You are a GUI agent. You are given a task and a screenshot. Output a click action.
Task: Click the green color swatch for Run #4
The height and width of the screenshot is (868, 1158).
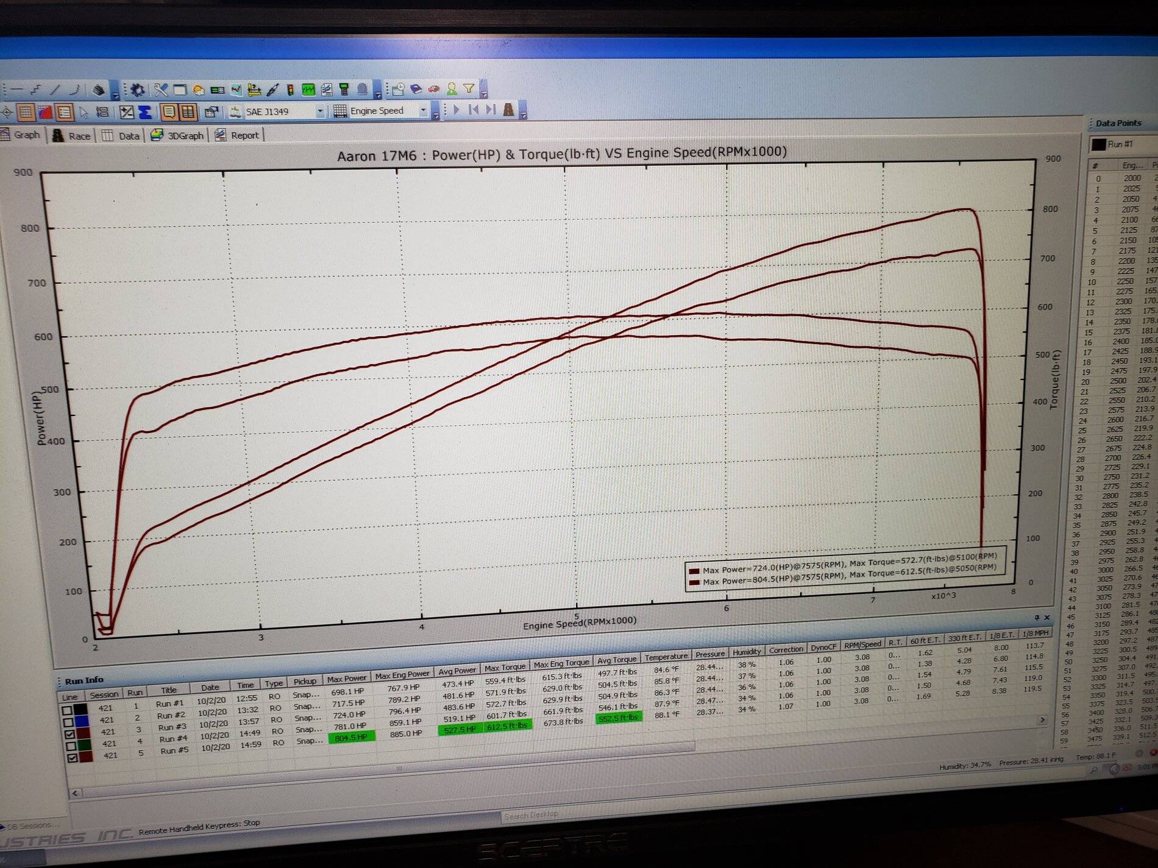point(85,745)
